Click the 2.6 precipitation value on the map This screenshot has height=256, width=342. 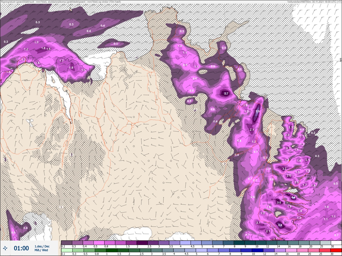coord(289,176)
